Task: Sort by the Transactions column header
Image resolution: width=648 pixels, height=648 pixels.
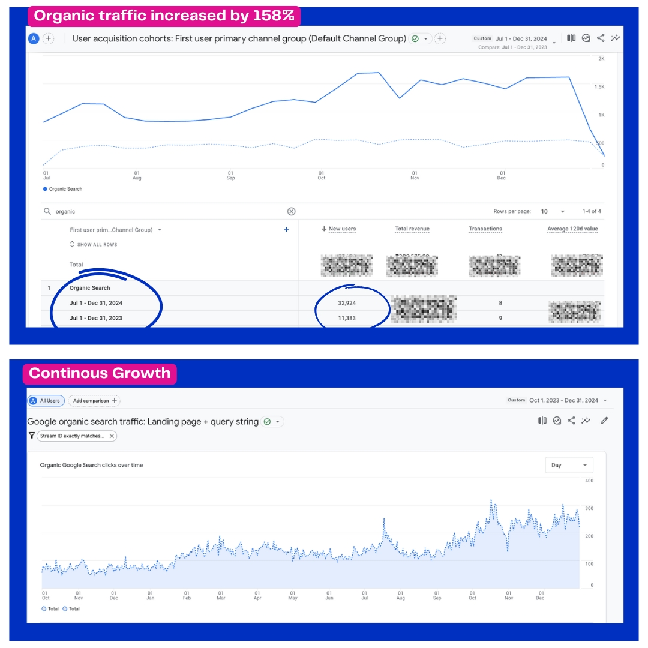Action: coord(485,229)
